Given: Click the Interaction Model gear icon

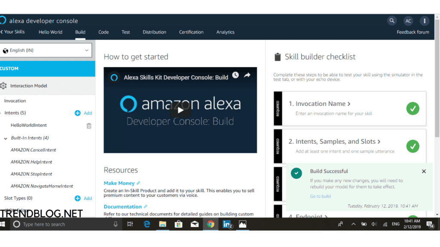Looking at the screenshot, I should tap(3, 86).
